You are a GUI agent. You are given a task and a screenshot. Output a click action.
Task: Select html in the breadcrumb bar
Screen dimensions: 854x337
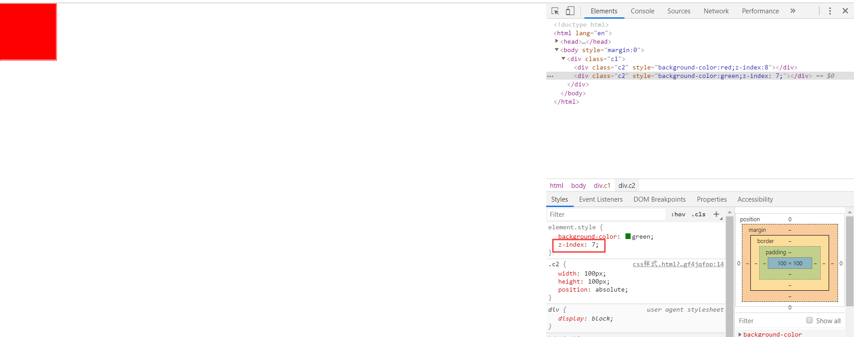coord(556,186)
